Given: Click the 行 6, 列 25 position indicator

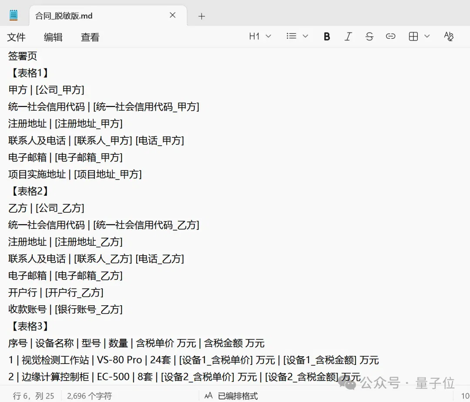Looking at the screenshot, I should tap(34, 396).
